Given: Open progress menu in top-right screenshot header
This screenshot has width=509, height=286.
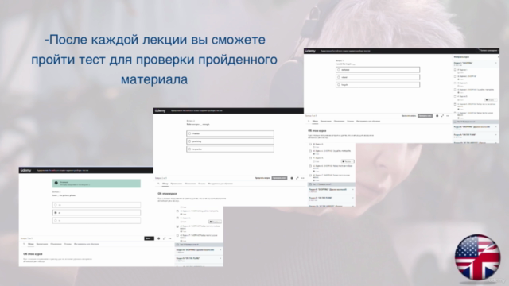Looking at the screenshot, I should click(x=487, y=51).
